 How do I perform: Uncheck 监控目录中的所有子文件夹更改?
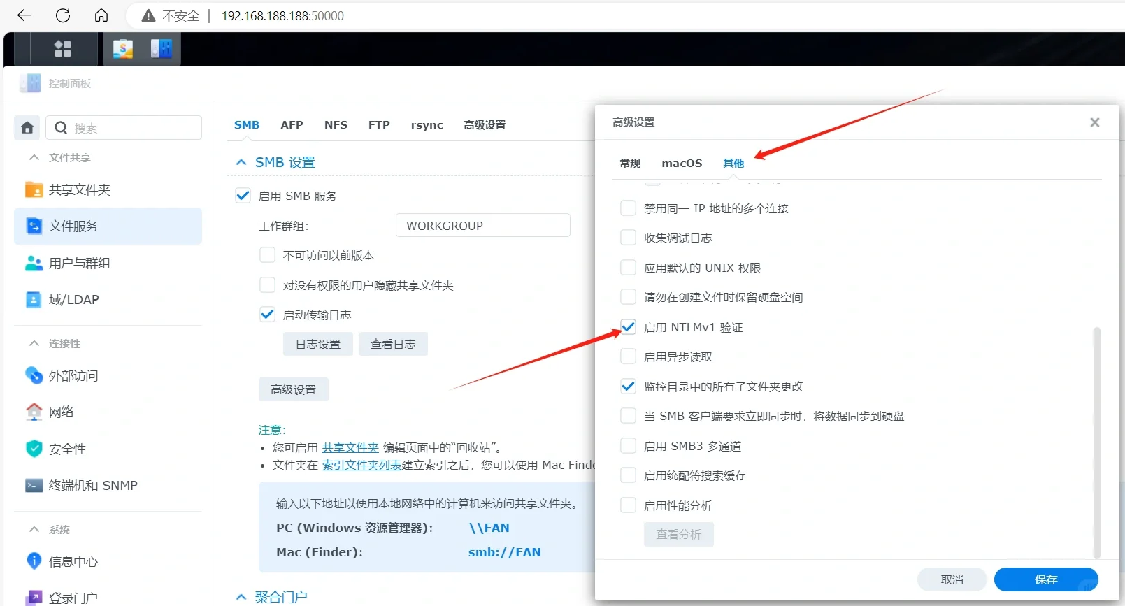click(x=628, y=387)
